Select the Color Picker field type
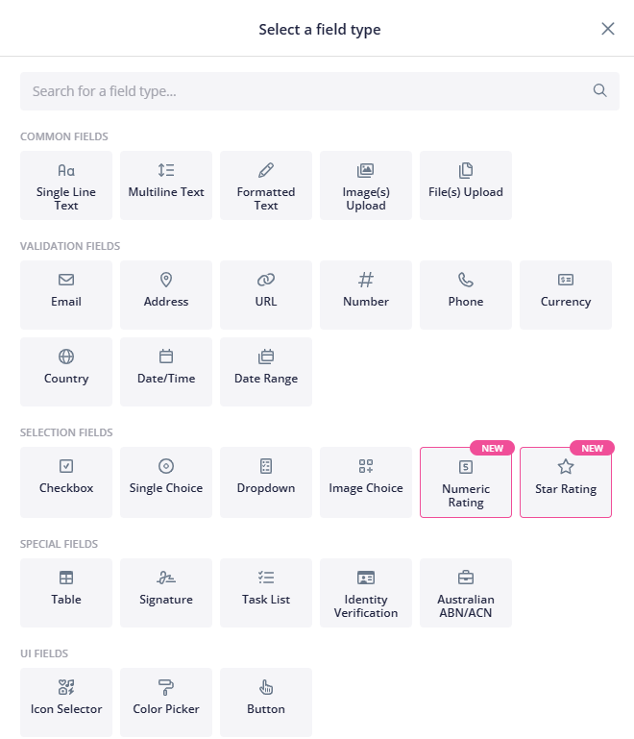Image resolution: width=634 pixels, height=739 pixels. click(166, 702)
